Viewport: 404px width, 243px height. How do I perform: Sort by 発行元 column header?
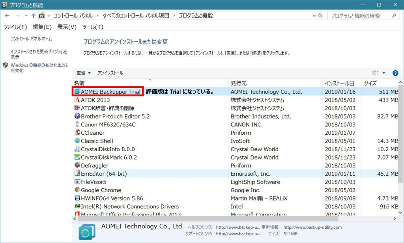(275, 83)
